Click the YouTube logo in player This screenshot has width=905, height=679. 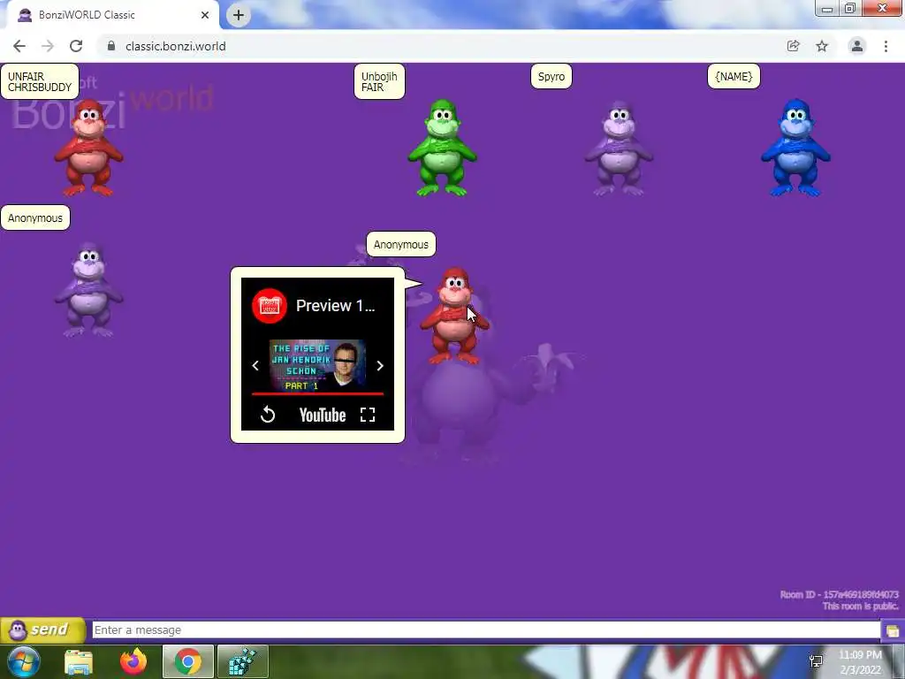click(x=322, y=416)
